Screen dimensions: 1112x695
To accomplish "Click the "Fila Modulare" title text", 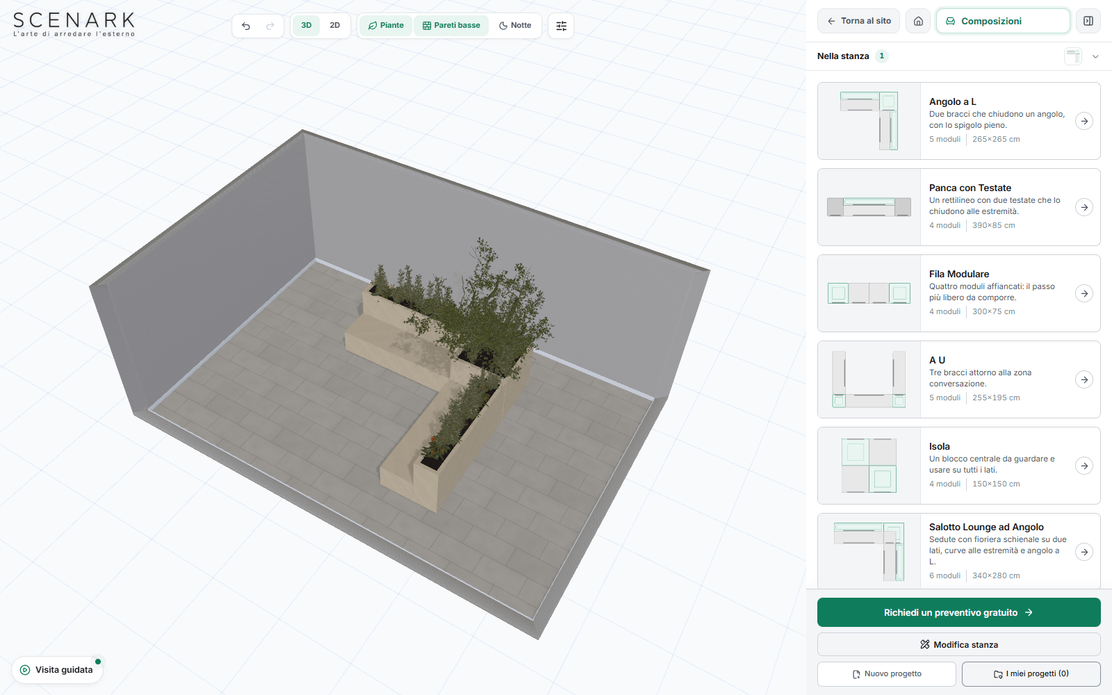I will tap(959, 274).
